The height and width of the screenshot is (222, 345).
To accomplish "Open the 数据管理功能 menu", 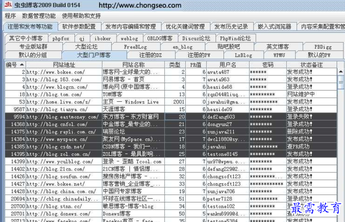I will tap(39, 16).
